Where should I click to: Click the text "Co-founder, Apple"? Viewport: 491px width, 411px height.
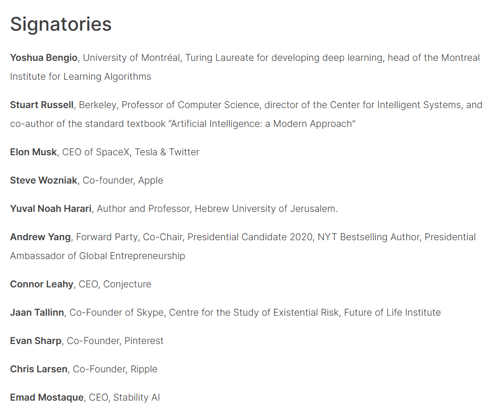click(x=123, y=180)
